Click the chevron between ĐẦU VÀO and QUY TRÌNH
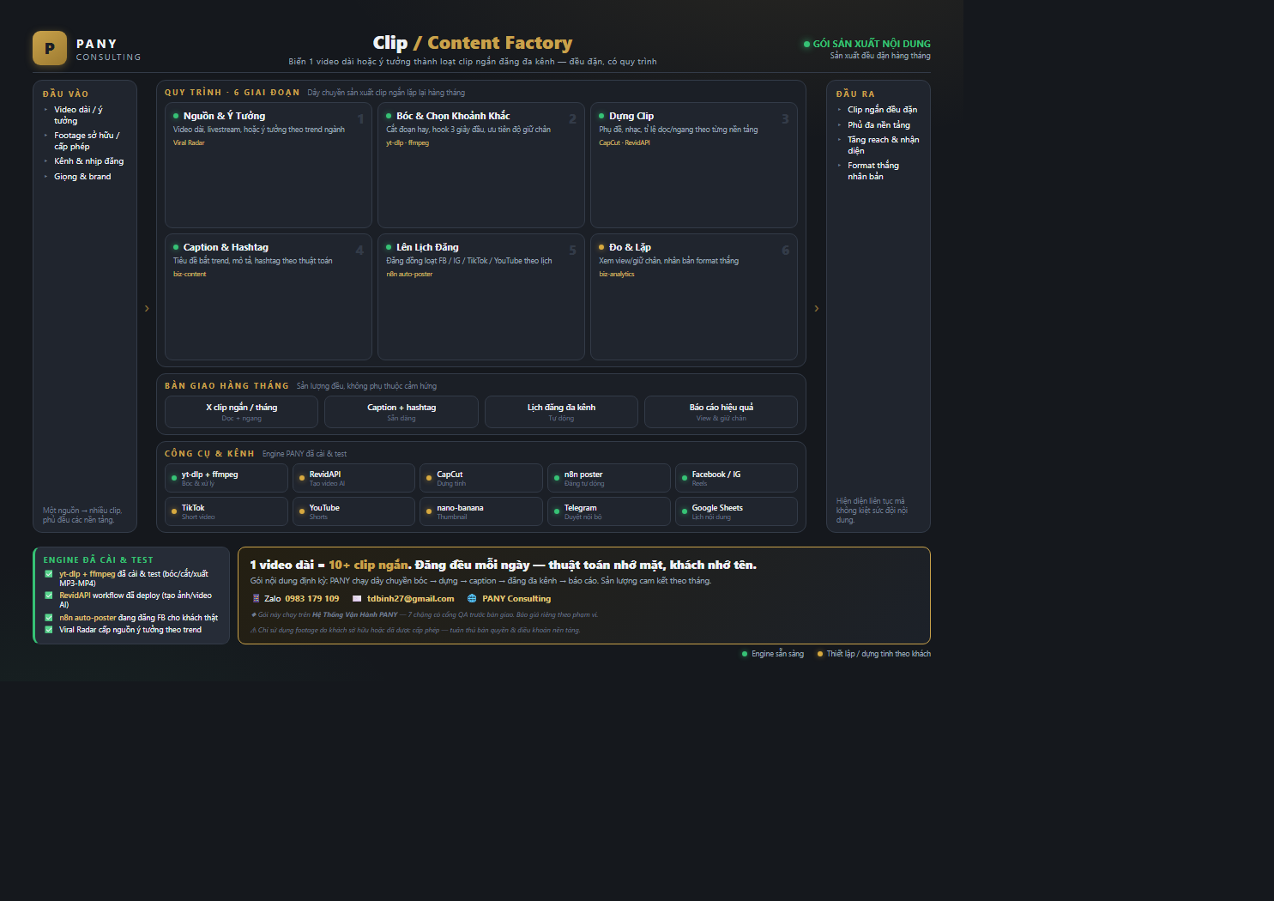Screen dimensions: 1274x901 [147, 308]
